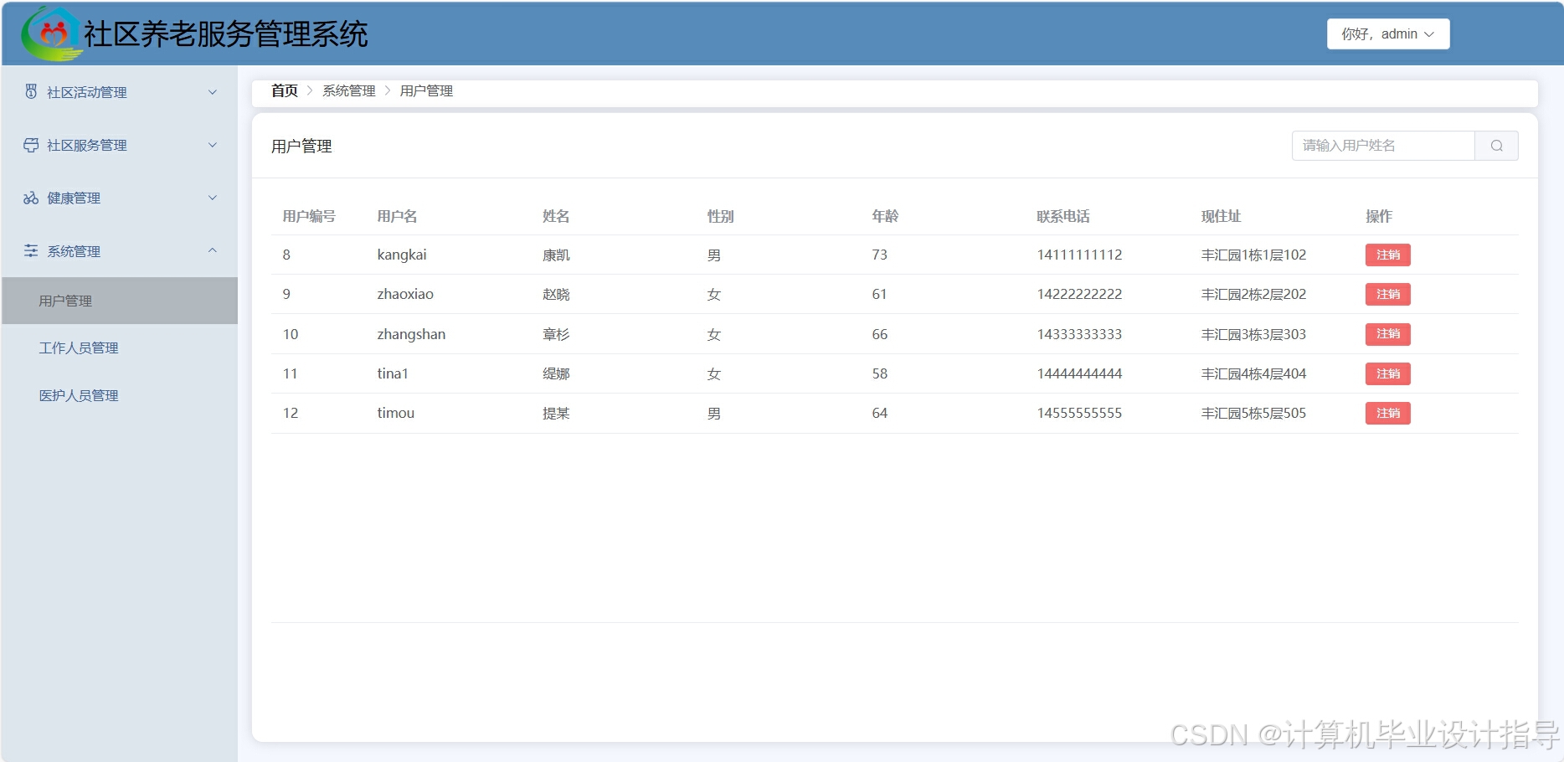Select 用户管理 in the sidebar
The width and height of the screenshot is (1564, 762).
pyautogui.click(x=120, y=301)
